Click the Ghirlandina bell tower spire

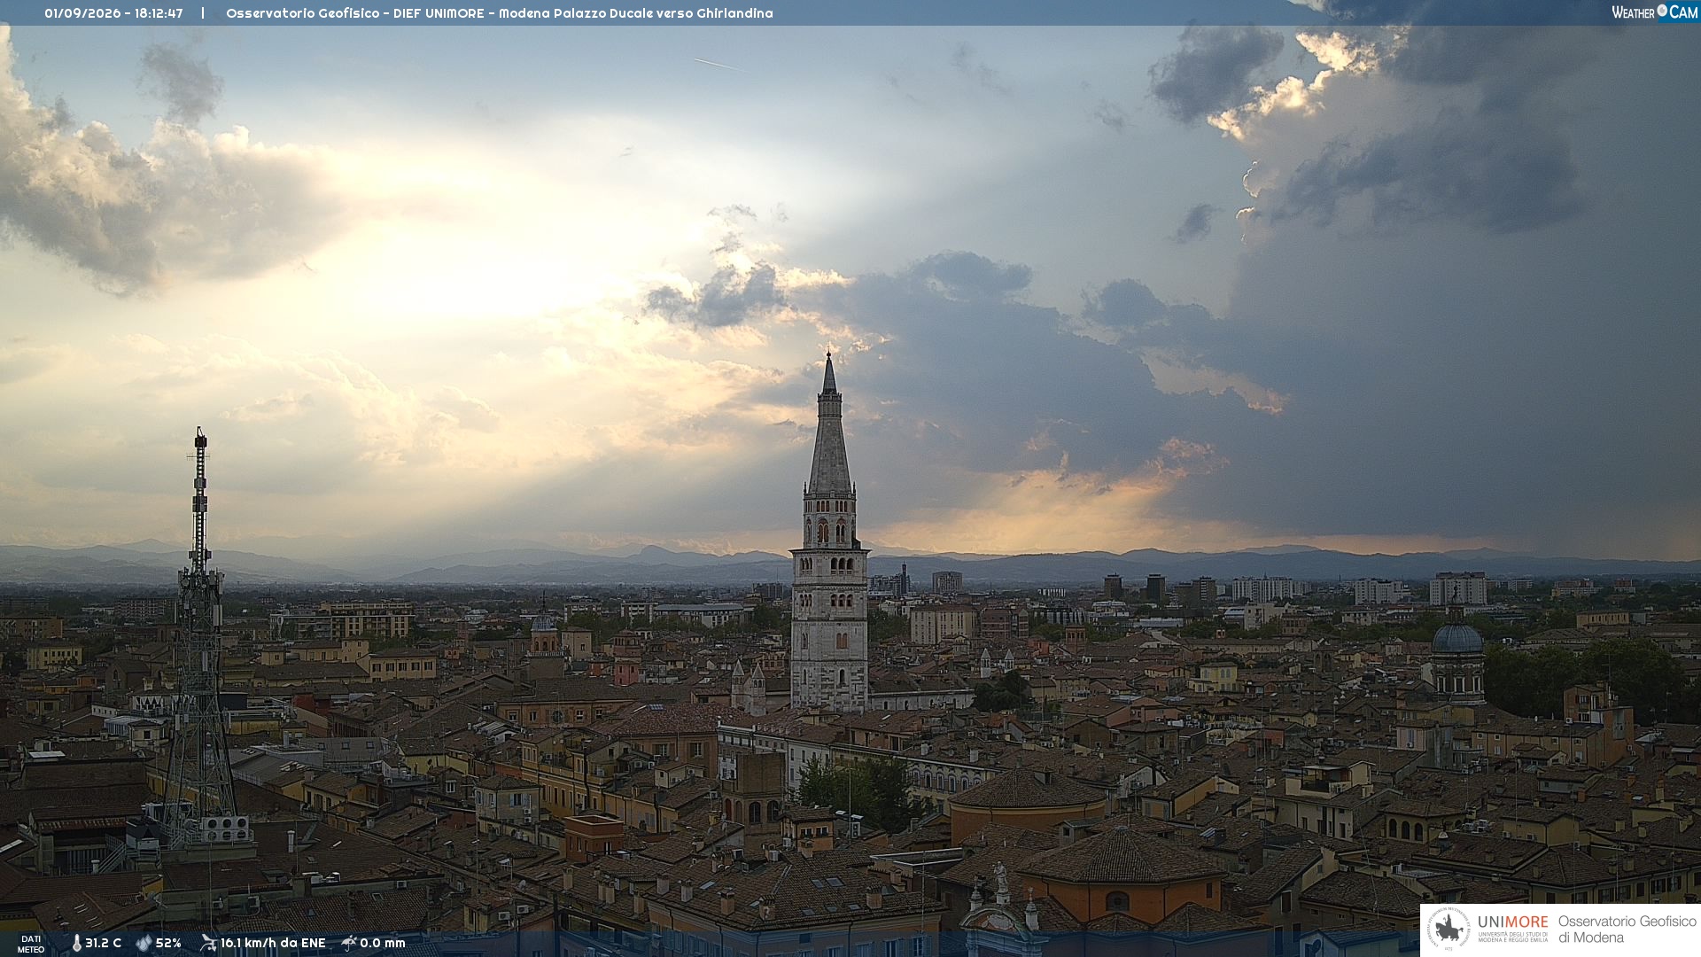[x=829, y=424]
